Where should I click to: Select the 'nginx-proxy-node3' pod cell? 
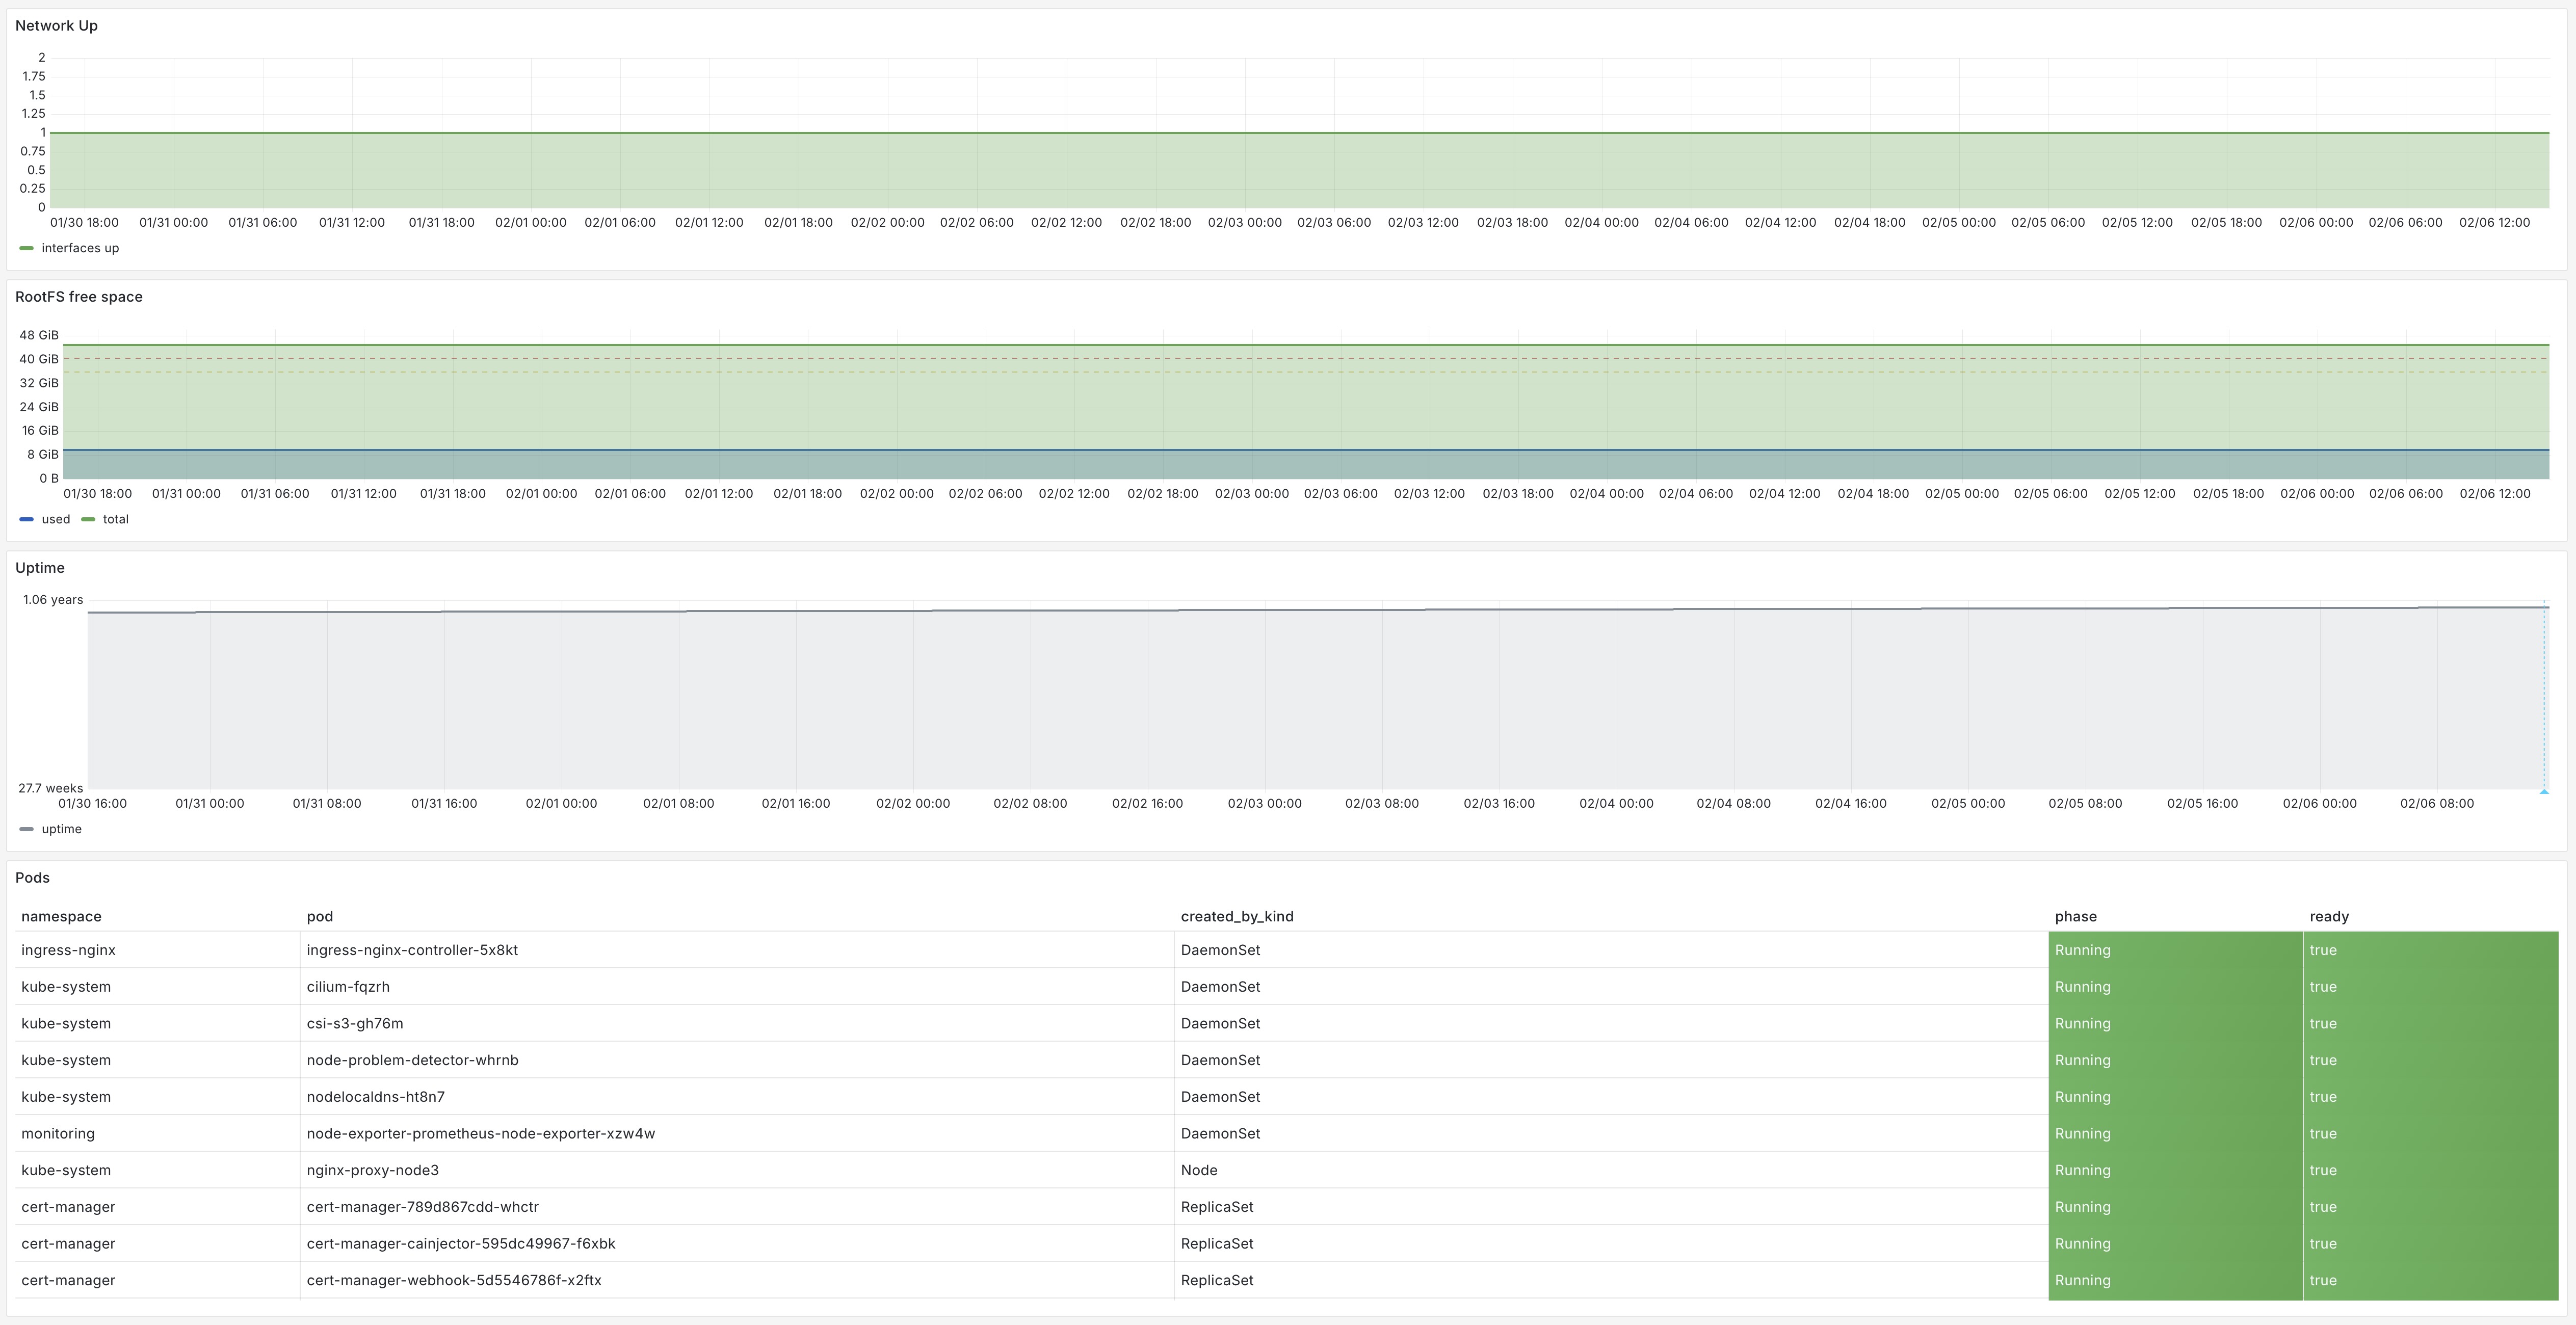373,1170
